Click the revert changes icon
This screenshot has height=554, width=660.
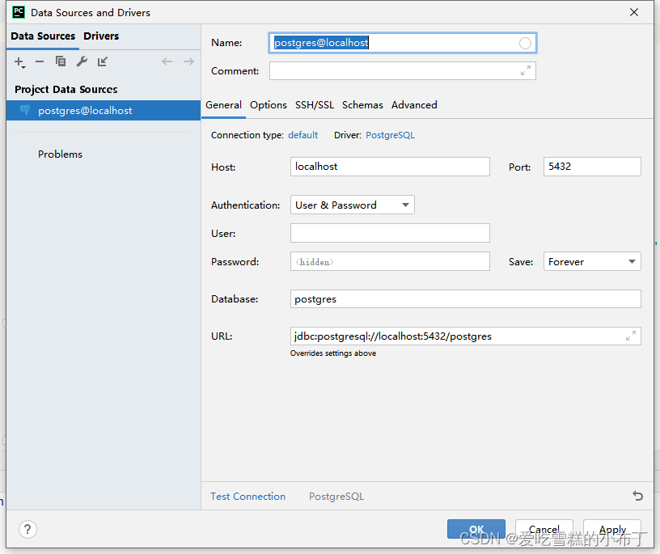tap(637, 496)
